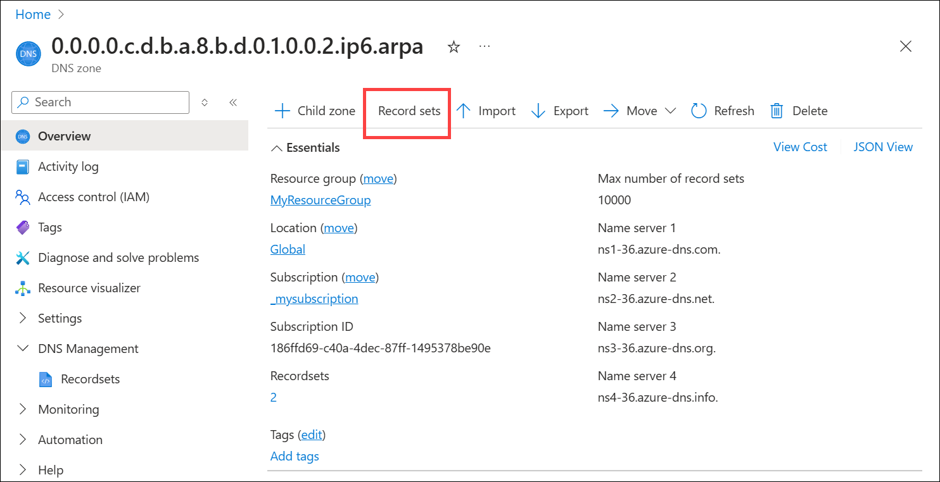Click the purple Tags icon

pos(23,227)
